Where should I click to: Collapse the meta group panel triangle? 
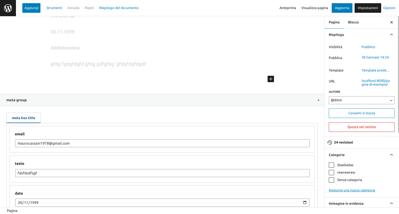pyautogui.click(x=318, y=100)
